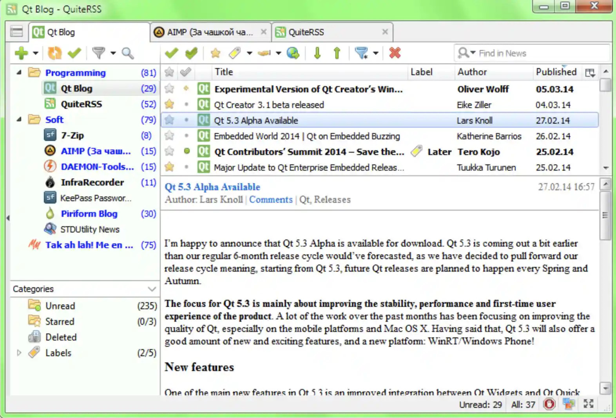Collapse the Programming folder
The width and height of the screenshot is (616, 418).
tap(18, 72)
